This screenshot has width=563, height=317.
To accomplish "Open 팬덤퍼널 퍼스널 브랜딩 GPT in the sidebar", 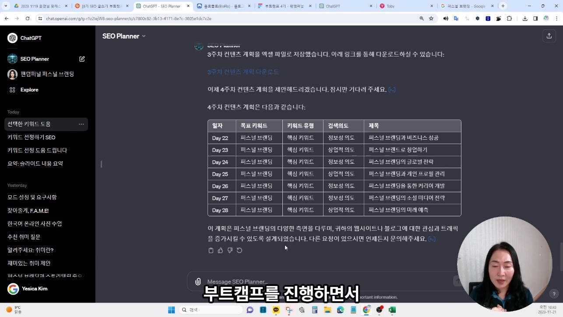I will (41, 74).
